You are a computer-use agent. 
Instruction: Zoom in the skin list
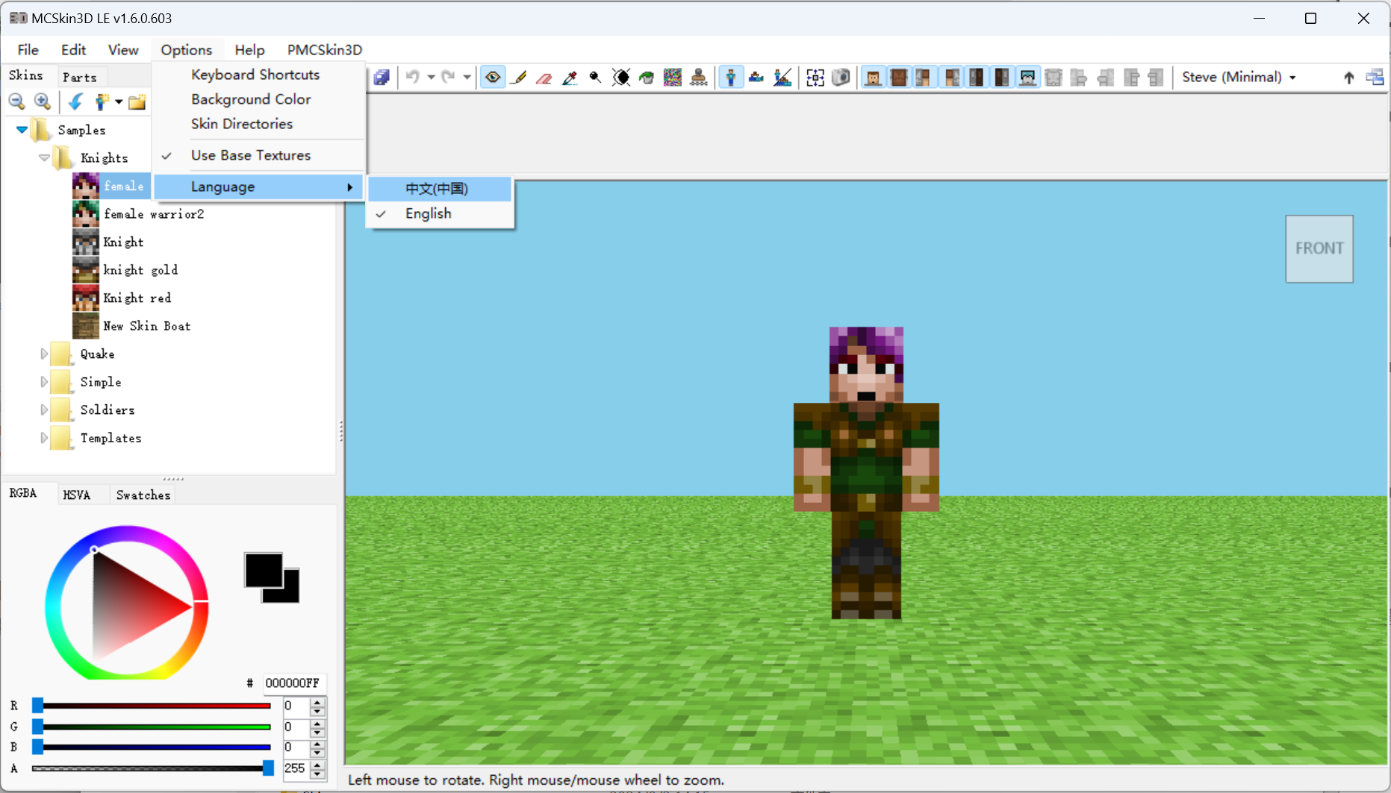pyautogui.click(x=43, y=102)
